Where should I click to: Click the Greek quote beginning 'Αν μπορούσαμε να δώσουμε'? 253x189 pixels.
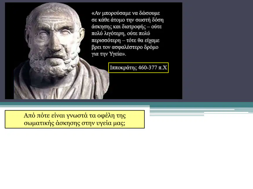point(127,34)
